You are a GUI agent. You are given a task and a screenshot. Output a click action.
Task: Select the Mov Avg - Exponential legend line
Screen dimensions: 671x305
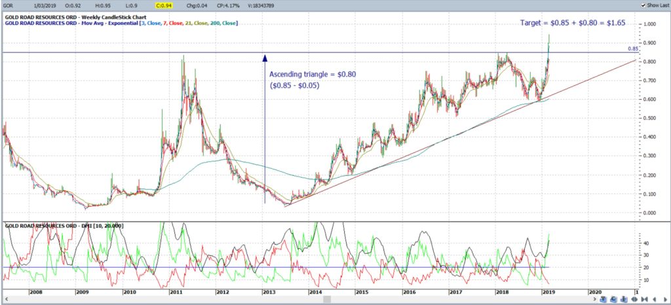coord(121,23)
